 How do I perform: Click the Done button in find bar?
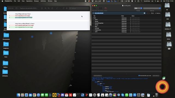(x=152, y=13)
